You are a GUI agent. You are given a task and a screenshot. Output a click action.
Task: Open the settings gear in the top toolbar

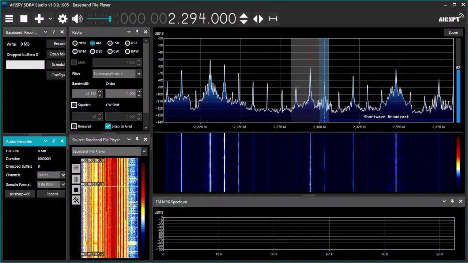pyautogui.click(x=63, y=19)
